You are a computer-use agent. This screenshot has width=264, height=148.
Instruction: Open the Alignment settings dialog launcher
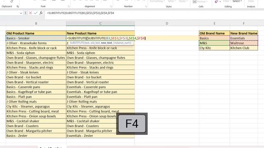tap(111, 7)
